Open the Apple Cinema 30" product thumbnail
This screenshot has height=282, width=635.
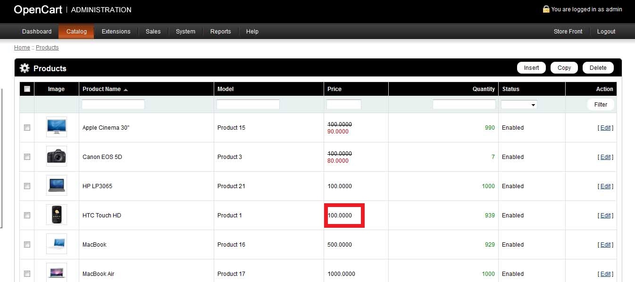point(57,127)
